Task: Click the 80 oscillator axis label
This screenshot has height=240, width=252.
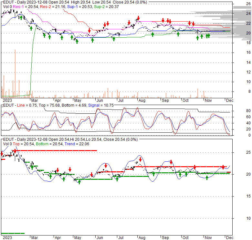Action: click(248, 111)
